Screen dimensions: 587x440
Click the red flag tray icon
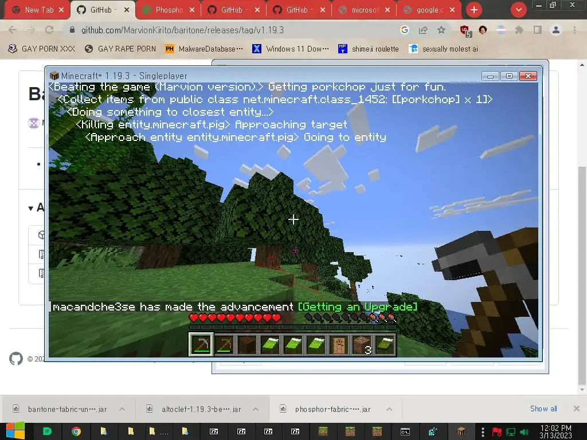(x=497, y=432)
